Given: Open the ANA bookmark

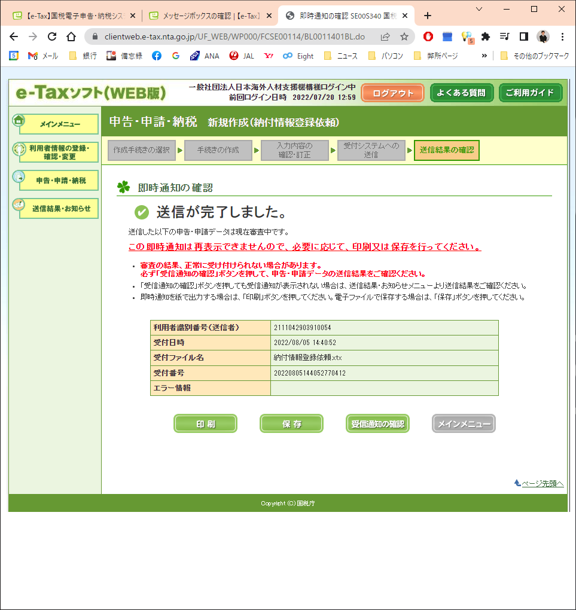Looking at the screenshot, I should point(205,56).
